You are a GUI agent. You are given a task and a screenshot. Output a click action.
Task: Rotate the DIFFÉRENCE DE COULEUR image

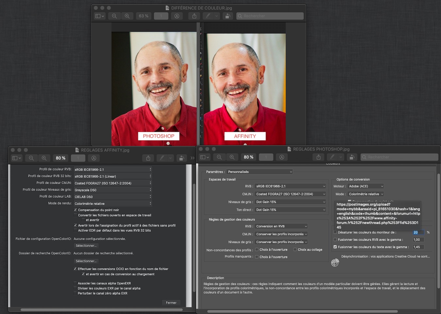tap(228, 16)
